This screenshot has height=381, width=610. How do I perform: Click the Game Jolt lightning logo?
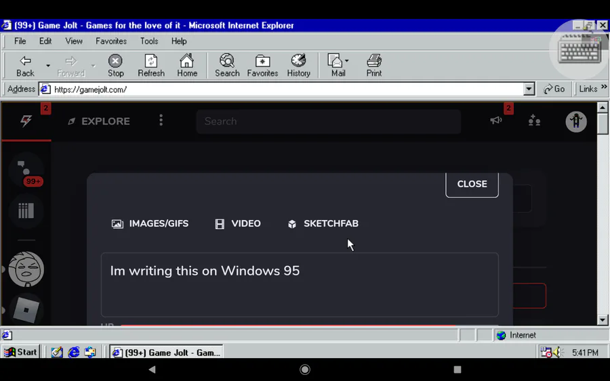point(26,120)
